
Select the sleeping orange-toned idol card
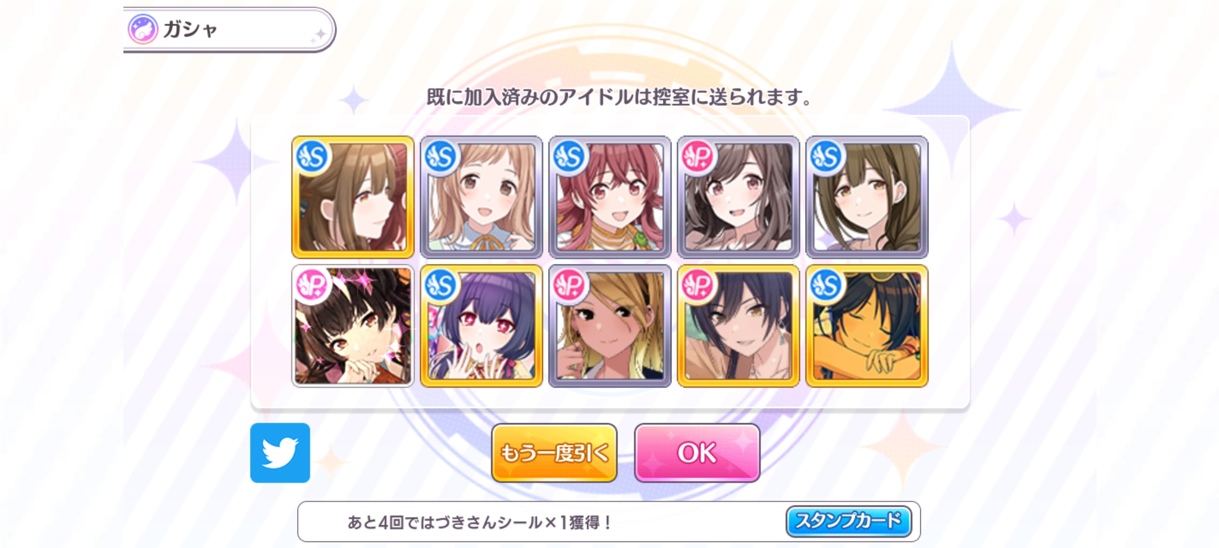pos(867,326)
